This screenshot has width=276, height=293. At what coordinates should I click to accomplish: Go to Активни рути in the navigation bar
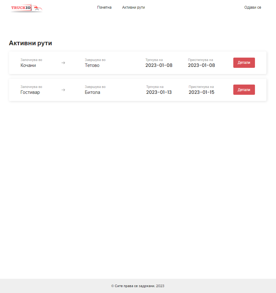(133, 7)
